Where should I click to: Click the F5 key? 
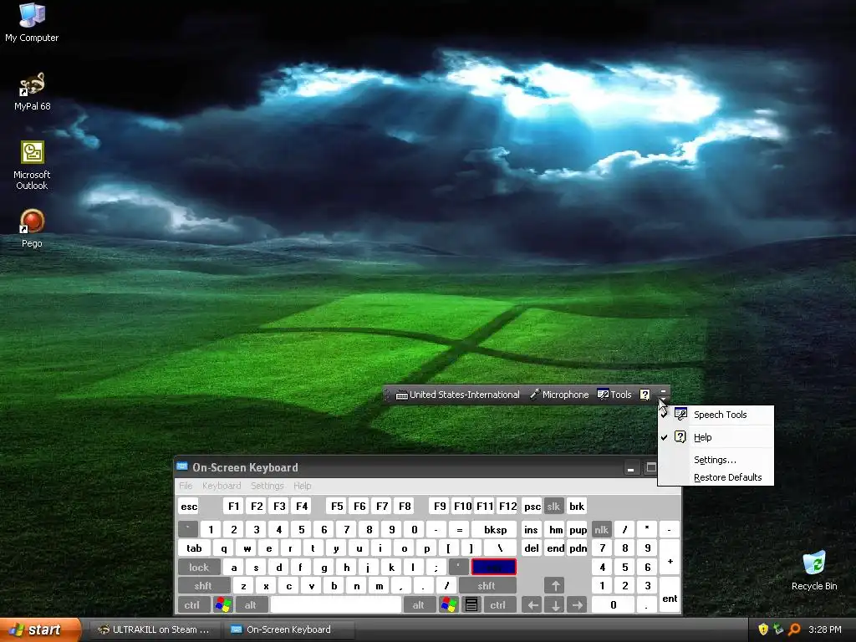(x=338, y=506)
